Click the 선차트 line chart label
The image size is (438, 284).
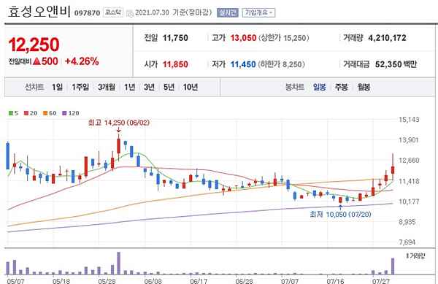[34, 87]
